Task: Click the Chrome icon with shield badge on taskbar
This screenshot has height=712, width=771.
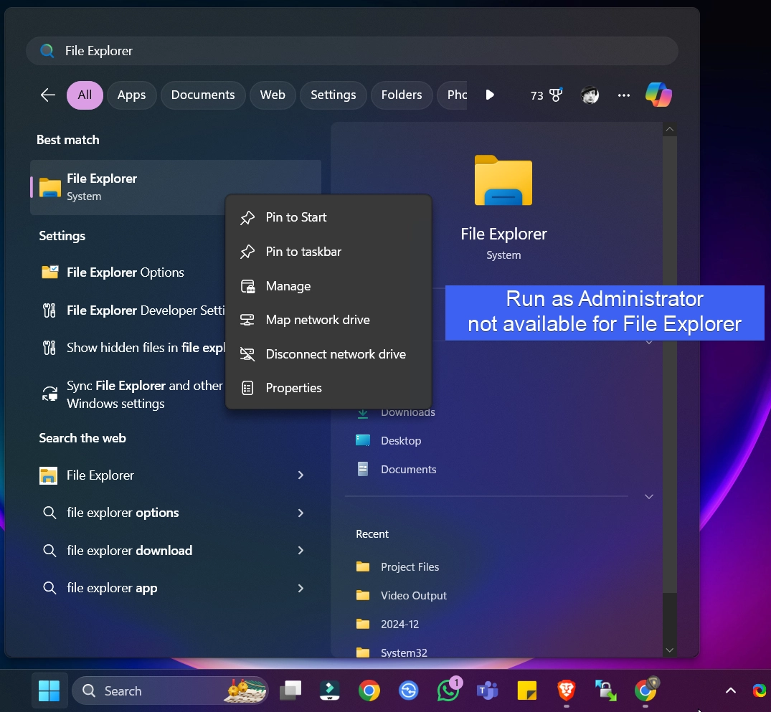Action: [645, 690]
